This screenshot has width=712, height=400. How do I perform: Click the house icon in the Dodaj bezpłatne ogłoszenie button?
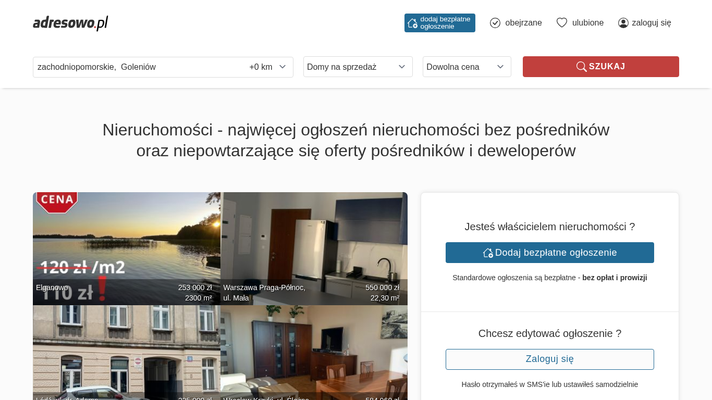pos(488,253)
